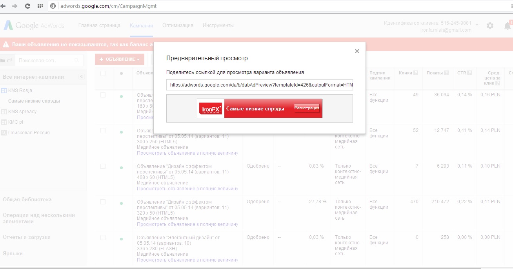Screen dimensions: 513x269
Task: Click the campaign icon next to KMC pl
Action: [4, 122]
